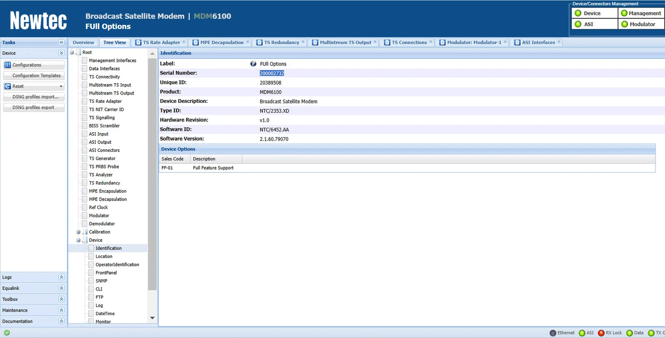Viewport: 665px width, 338px height.
Task: Expand the Logs section
Action: click(62, 277)
